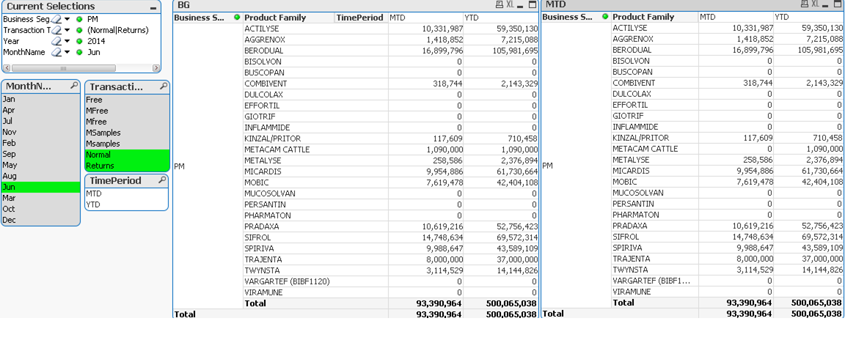Click the green indicator beside Jun selection

click(79, 52)
